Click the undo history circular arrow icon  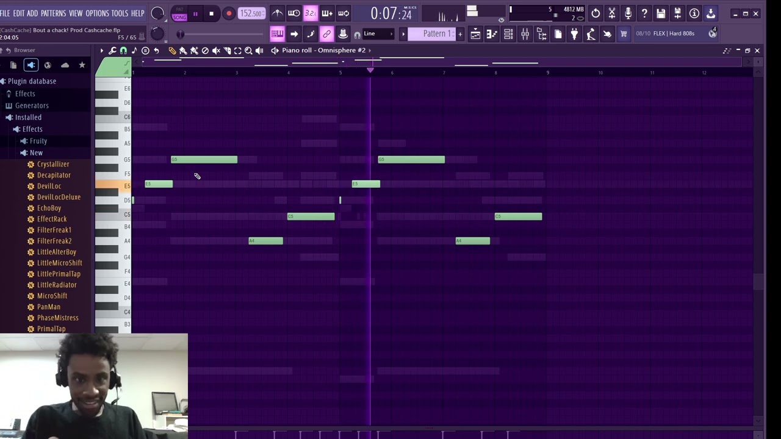click(595, 13)
